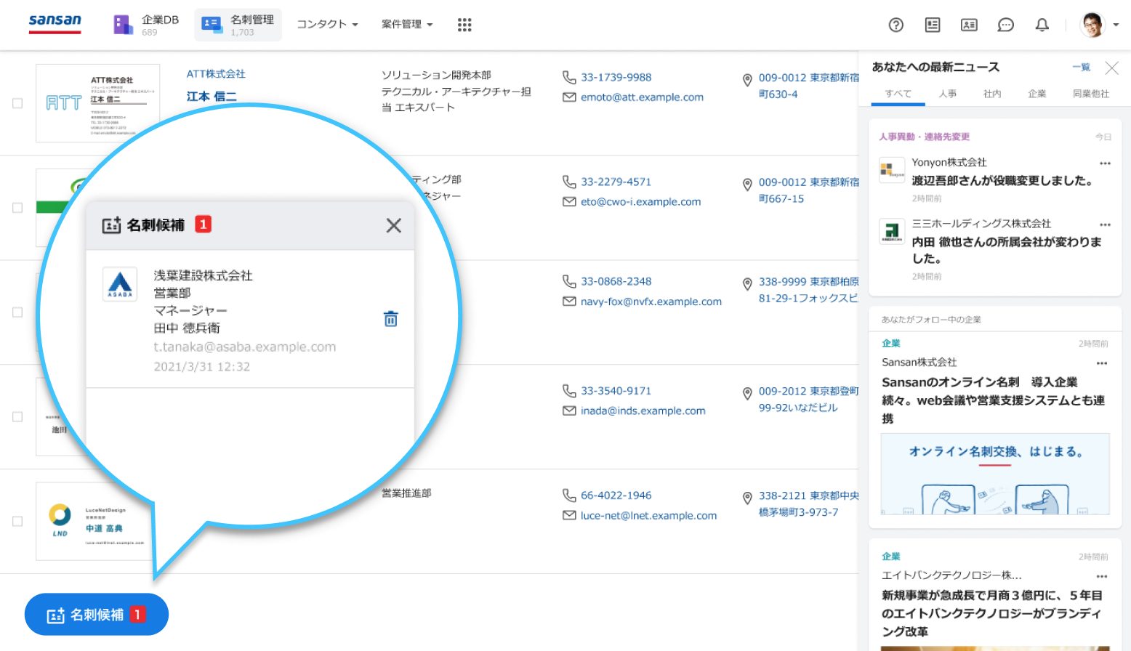
Task: Switch to the 同業他社 news tab
Action: [1091, 94]
